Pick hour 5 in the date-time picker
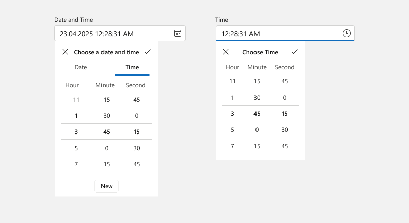409x223 pixels. pyautogui.click(x=76, y=148)
